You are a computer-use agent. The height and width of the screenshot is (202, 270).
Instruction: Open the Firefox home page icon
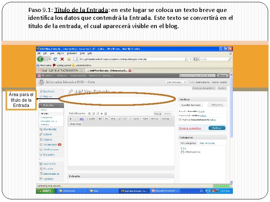pyautogui.click(x=69, y=59)
